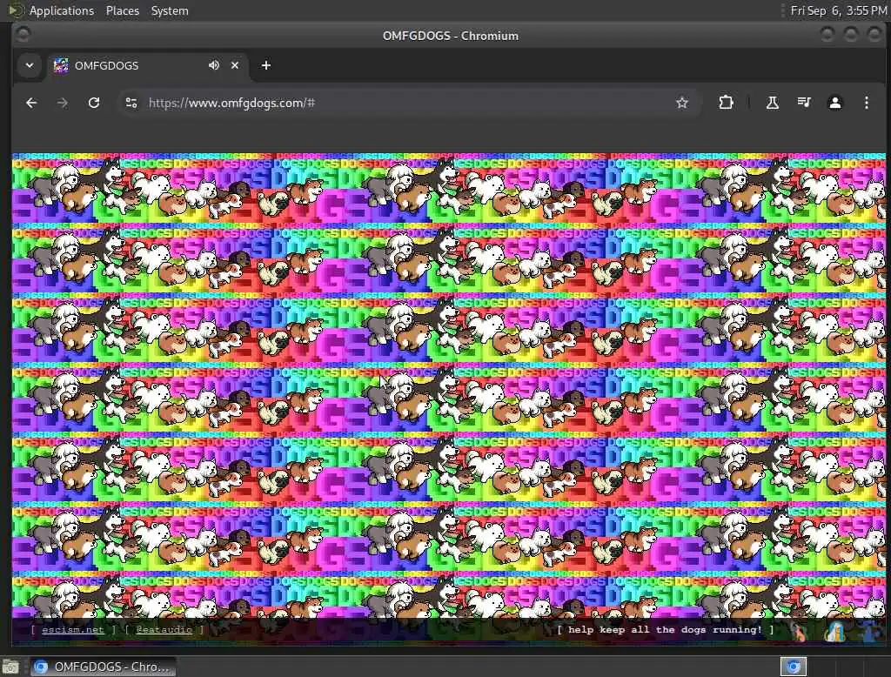This screenshot has height=677, width=891.
Task: Open the Extensions puzzle icon
Action: 726,103
